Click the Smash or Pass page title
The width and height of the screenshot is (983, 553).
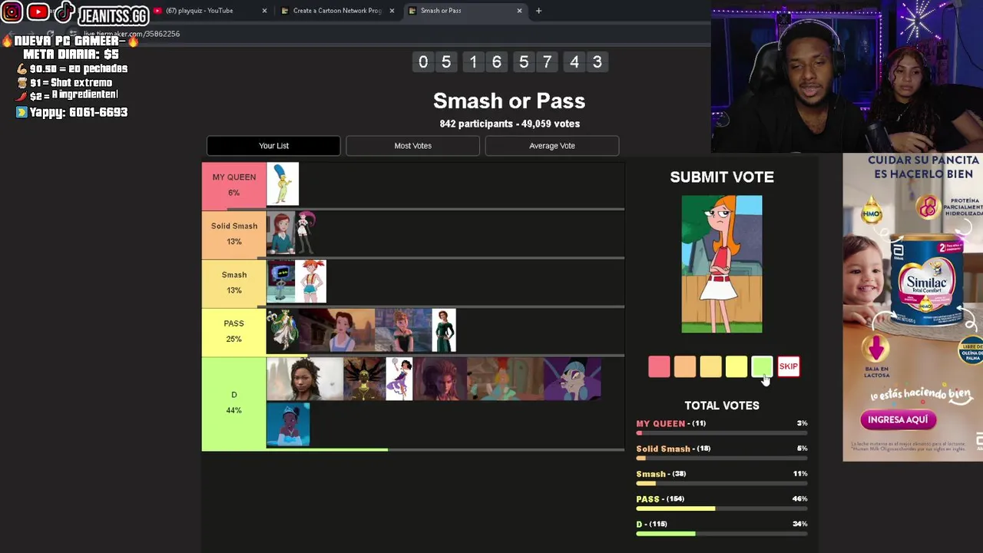(x=509, y=101)
